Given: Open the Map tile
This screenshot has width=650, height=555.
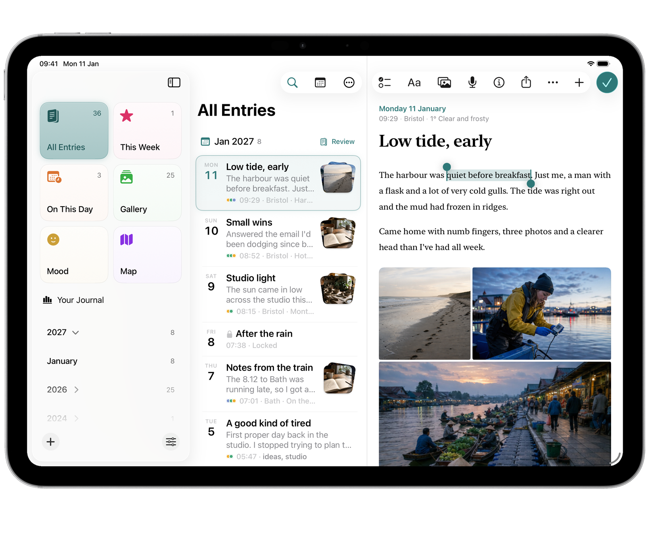Looking at the screenshot, I should click(x=148, y=255).
